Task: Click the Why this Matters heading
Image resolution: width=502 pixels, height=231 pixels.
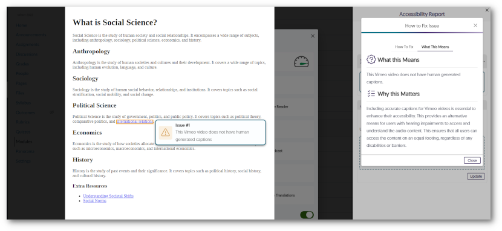Action: click(399, 94)
